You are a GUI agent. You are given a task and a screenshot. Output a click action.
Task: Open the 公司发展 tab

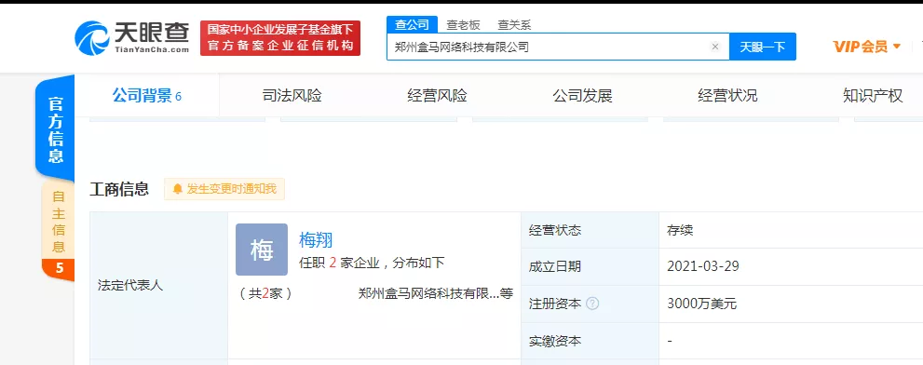tap(582, 95)
